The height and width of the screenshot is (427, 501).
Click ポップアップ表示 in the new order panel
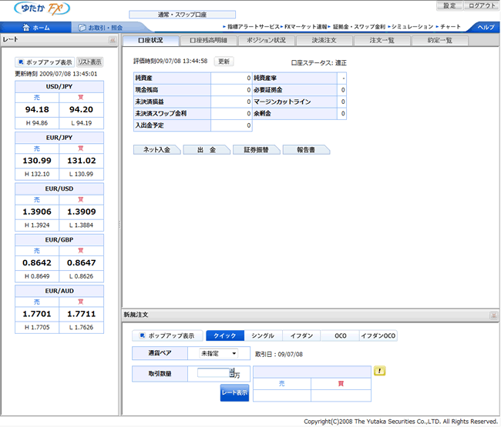pyautogui.click(x=167, y=335)
